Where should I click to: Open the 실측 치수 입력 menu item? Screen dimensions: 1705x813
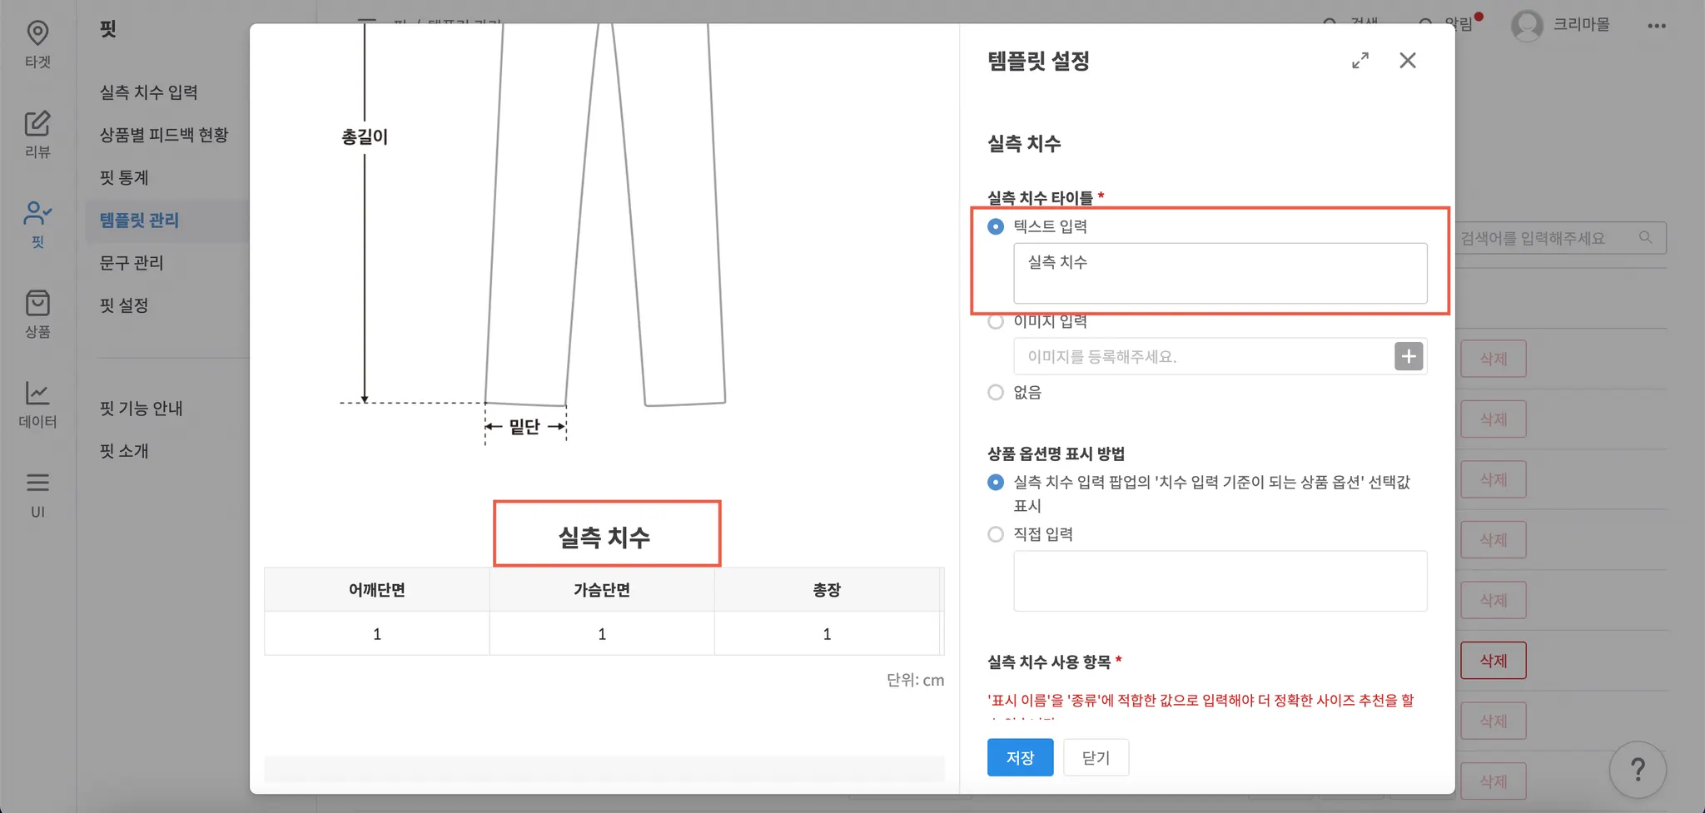point(149,92)
